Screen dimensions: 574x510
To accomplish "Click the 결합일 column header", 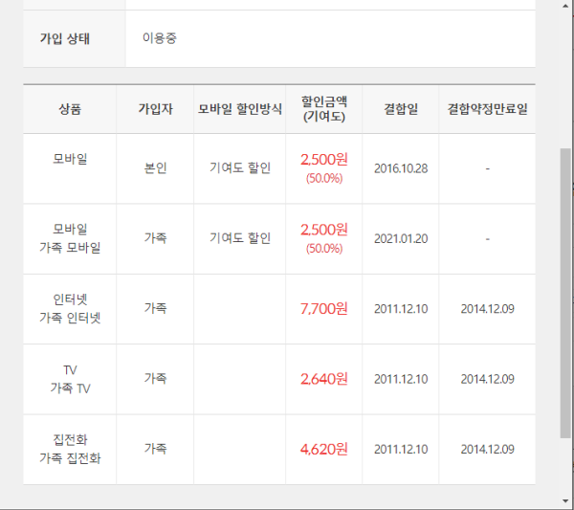I will tap(401, 109).
